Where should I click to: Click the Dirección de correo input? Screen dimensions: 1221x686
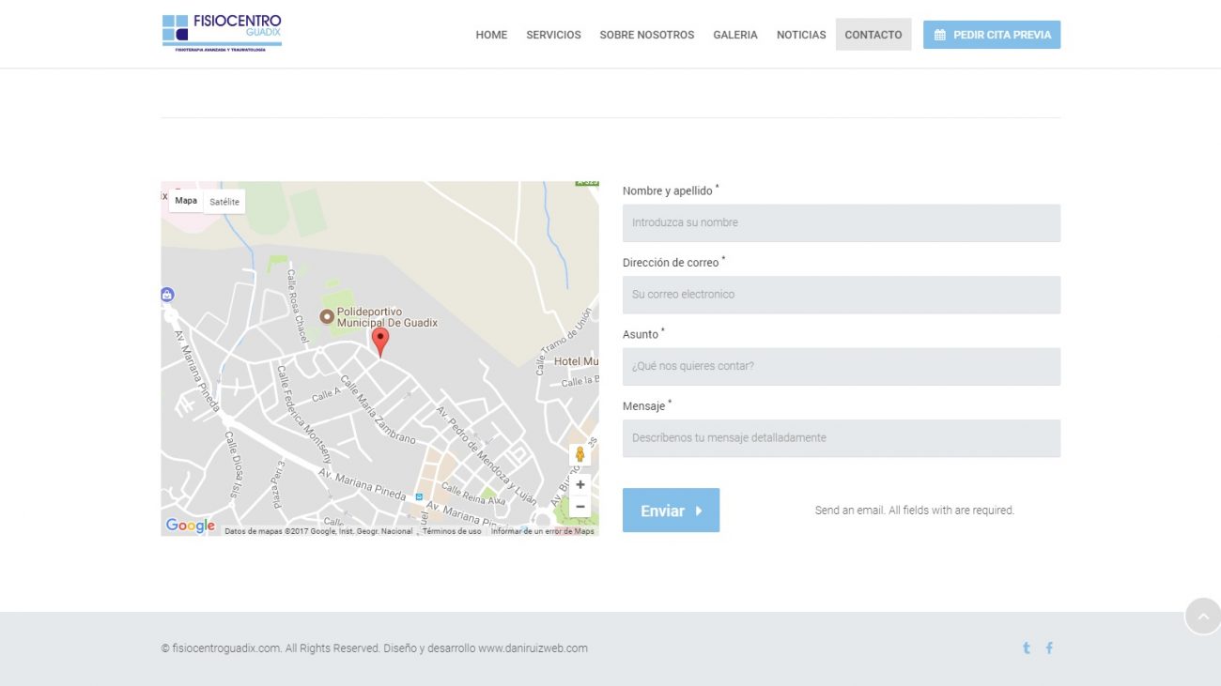(x=841, y=295)
